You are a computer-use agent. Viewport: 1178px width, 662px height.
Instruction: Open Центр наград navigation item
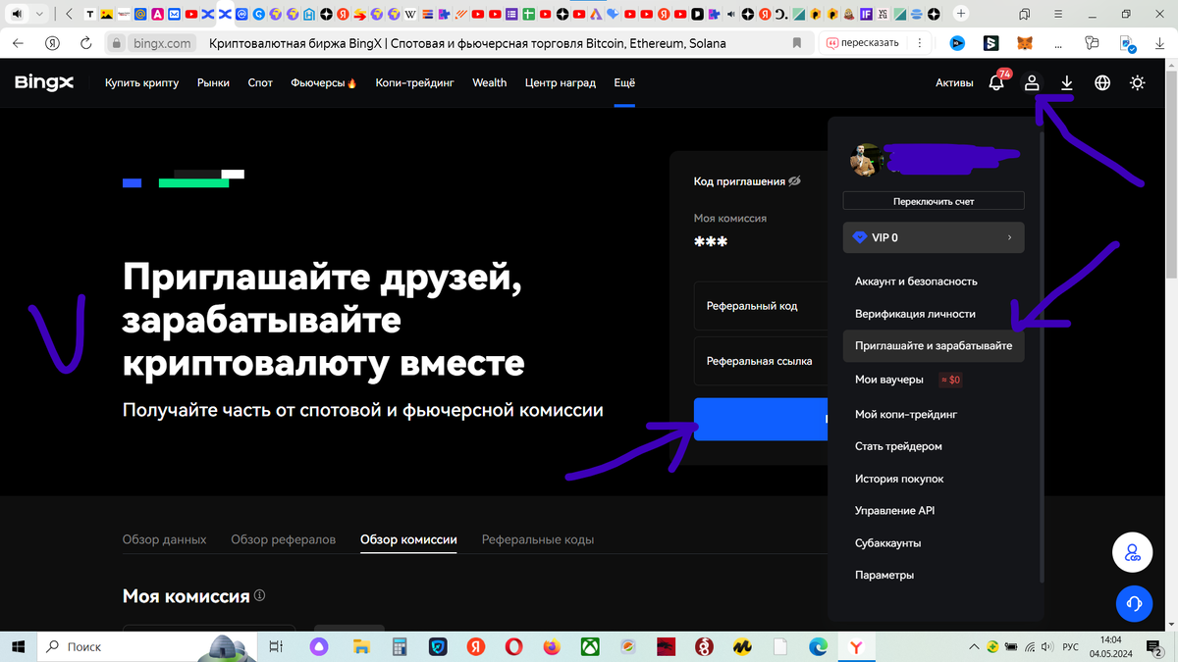[x=561, y=82]
